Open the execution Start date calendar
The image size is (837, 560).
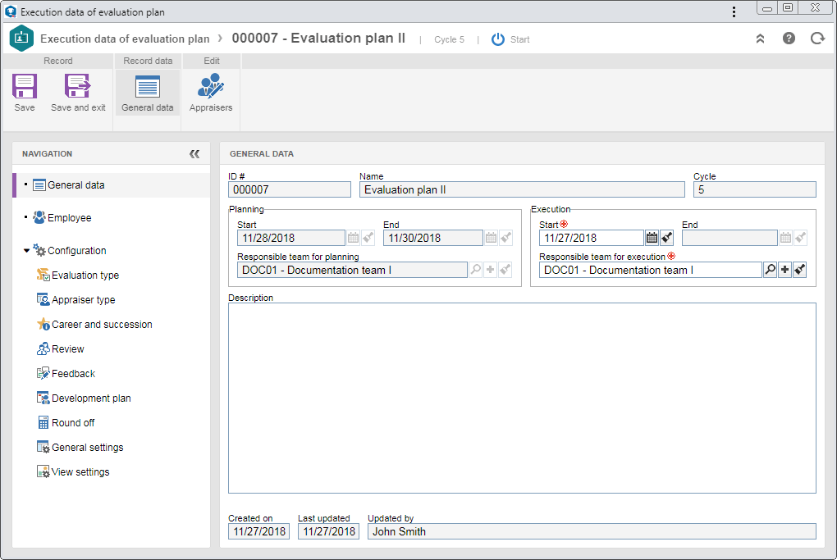click(x=652, y=238)
